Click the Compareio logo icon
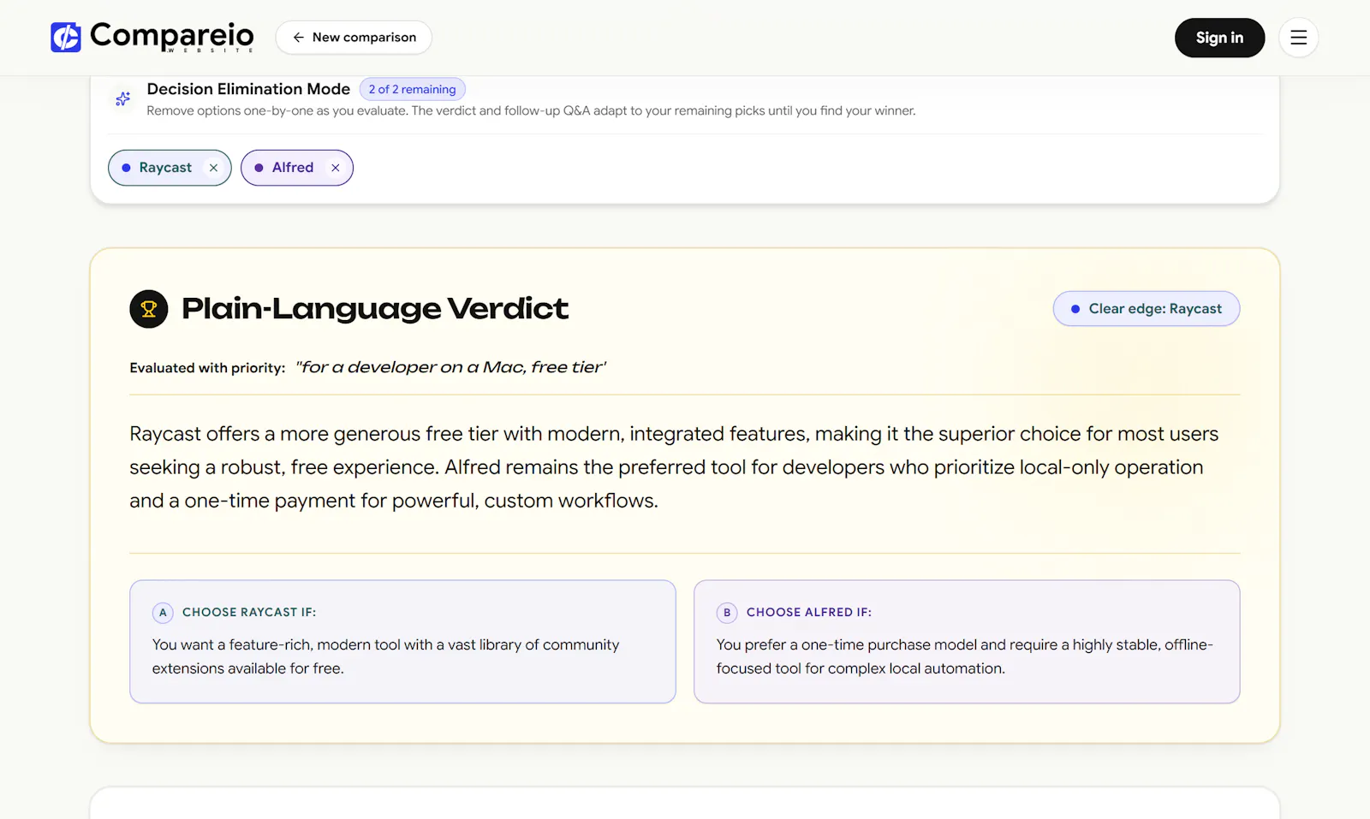This screenshot has height=819, width=1370. tap(66, 38)
